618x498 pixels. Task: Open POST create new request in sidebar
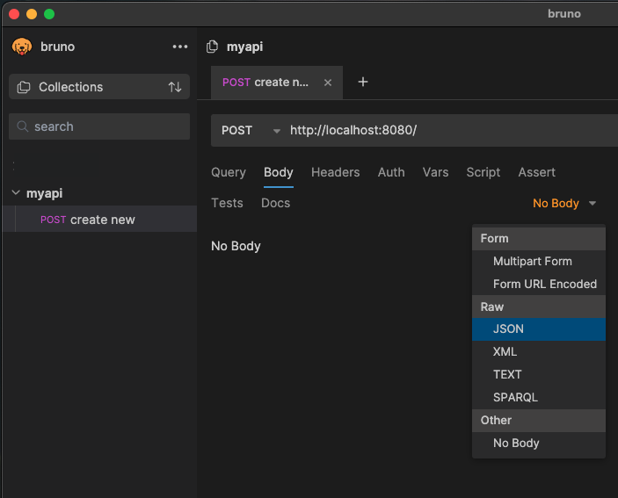(99, 219)
